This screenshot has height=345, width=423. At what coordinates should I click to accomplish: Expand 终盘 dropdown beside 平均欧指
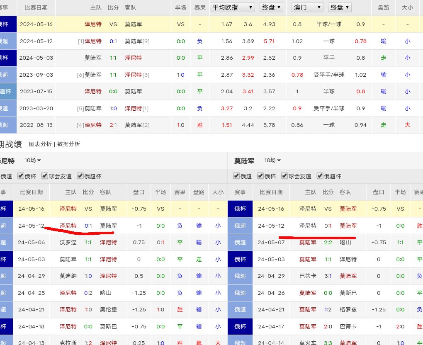pyautogui.click(x=271, y=7)
